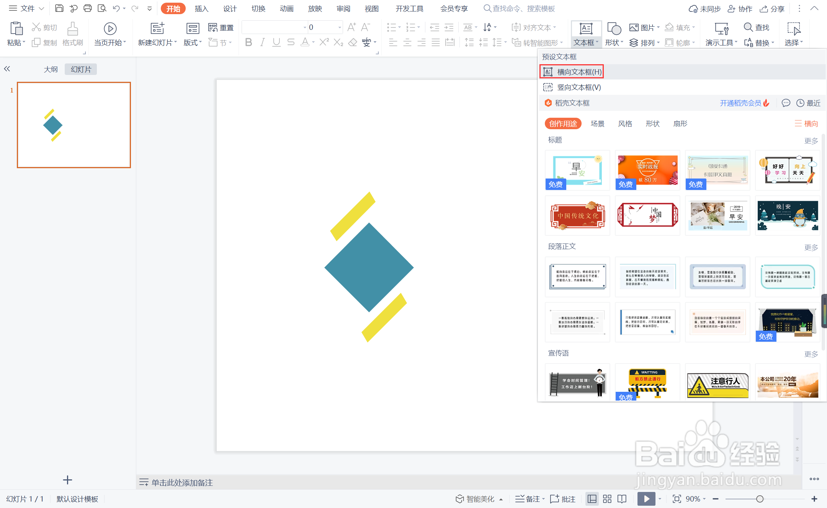Start slideshow from current page (当页开始)

click(x=110, y=29)
